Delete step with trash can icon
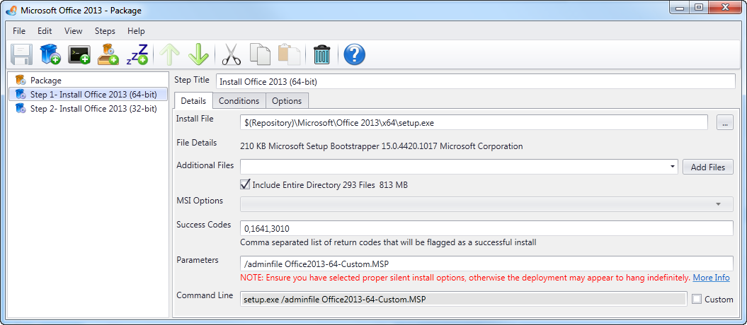The image size is (747, 325). tap(322, 54)
